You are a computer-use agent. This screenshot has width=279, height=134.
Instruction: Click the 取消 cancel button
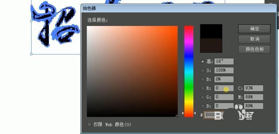(x=254, y=39)
